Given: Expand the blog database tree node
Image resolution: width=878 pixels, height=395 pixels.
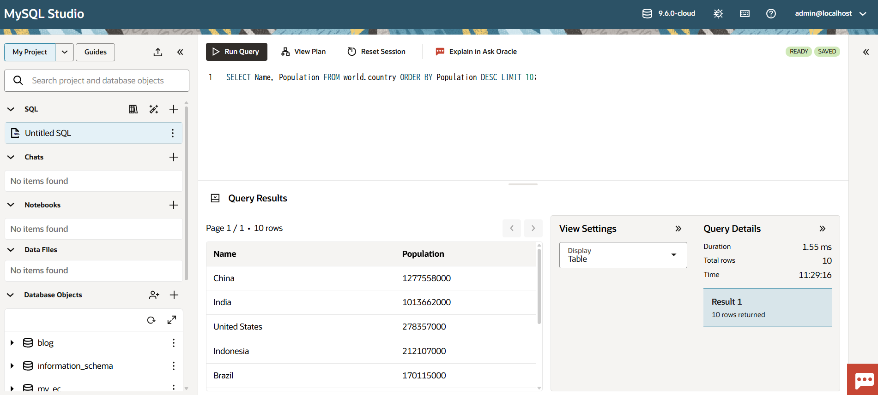Looking at the screenshot, I should [x=12, y=343].
